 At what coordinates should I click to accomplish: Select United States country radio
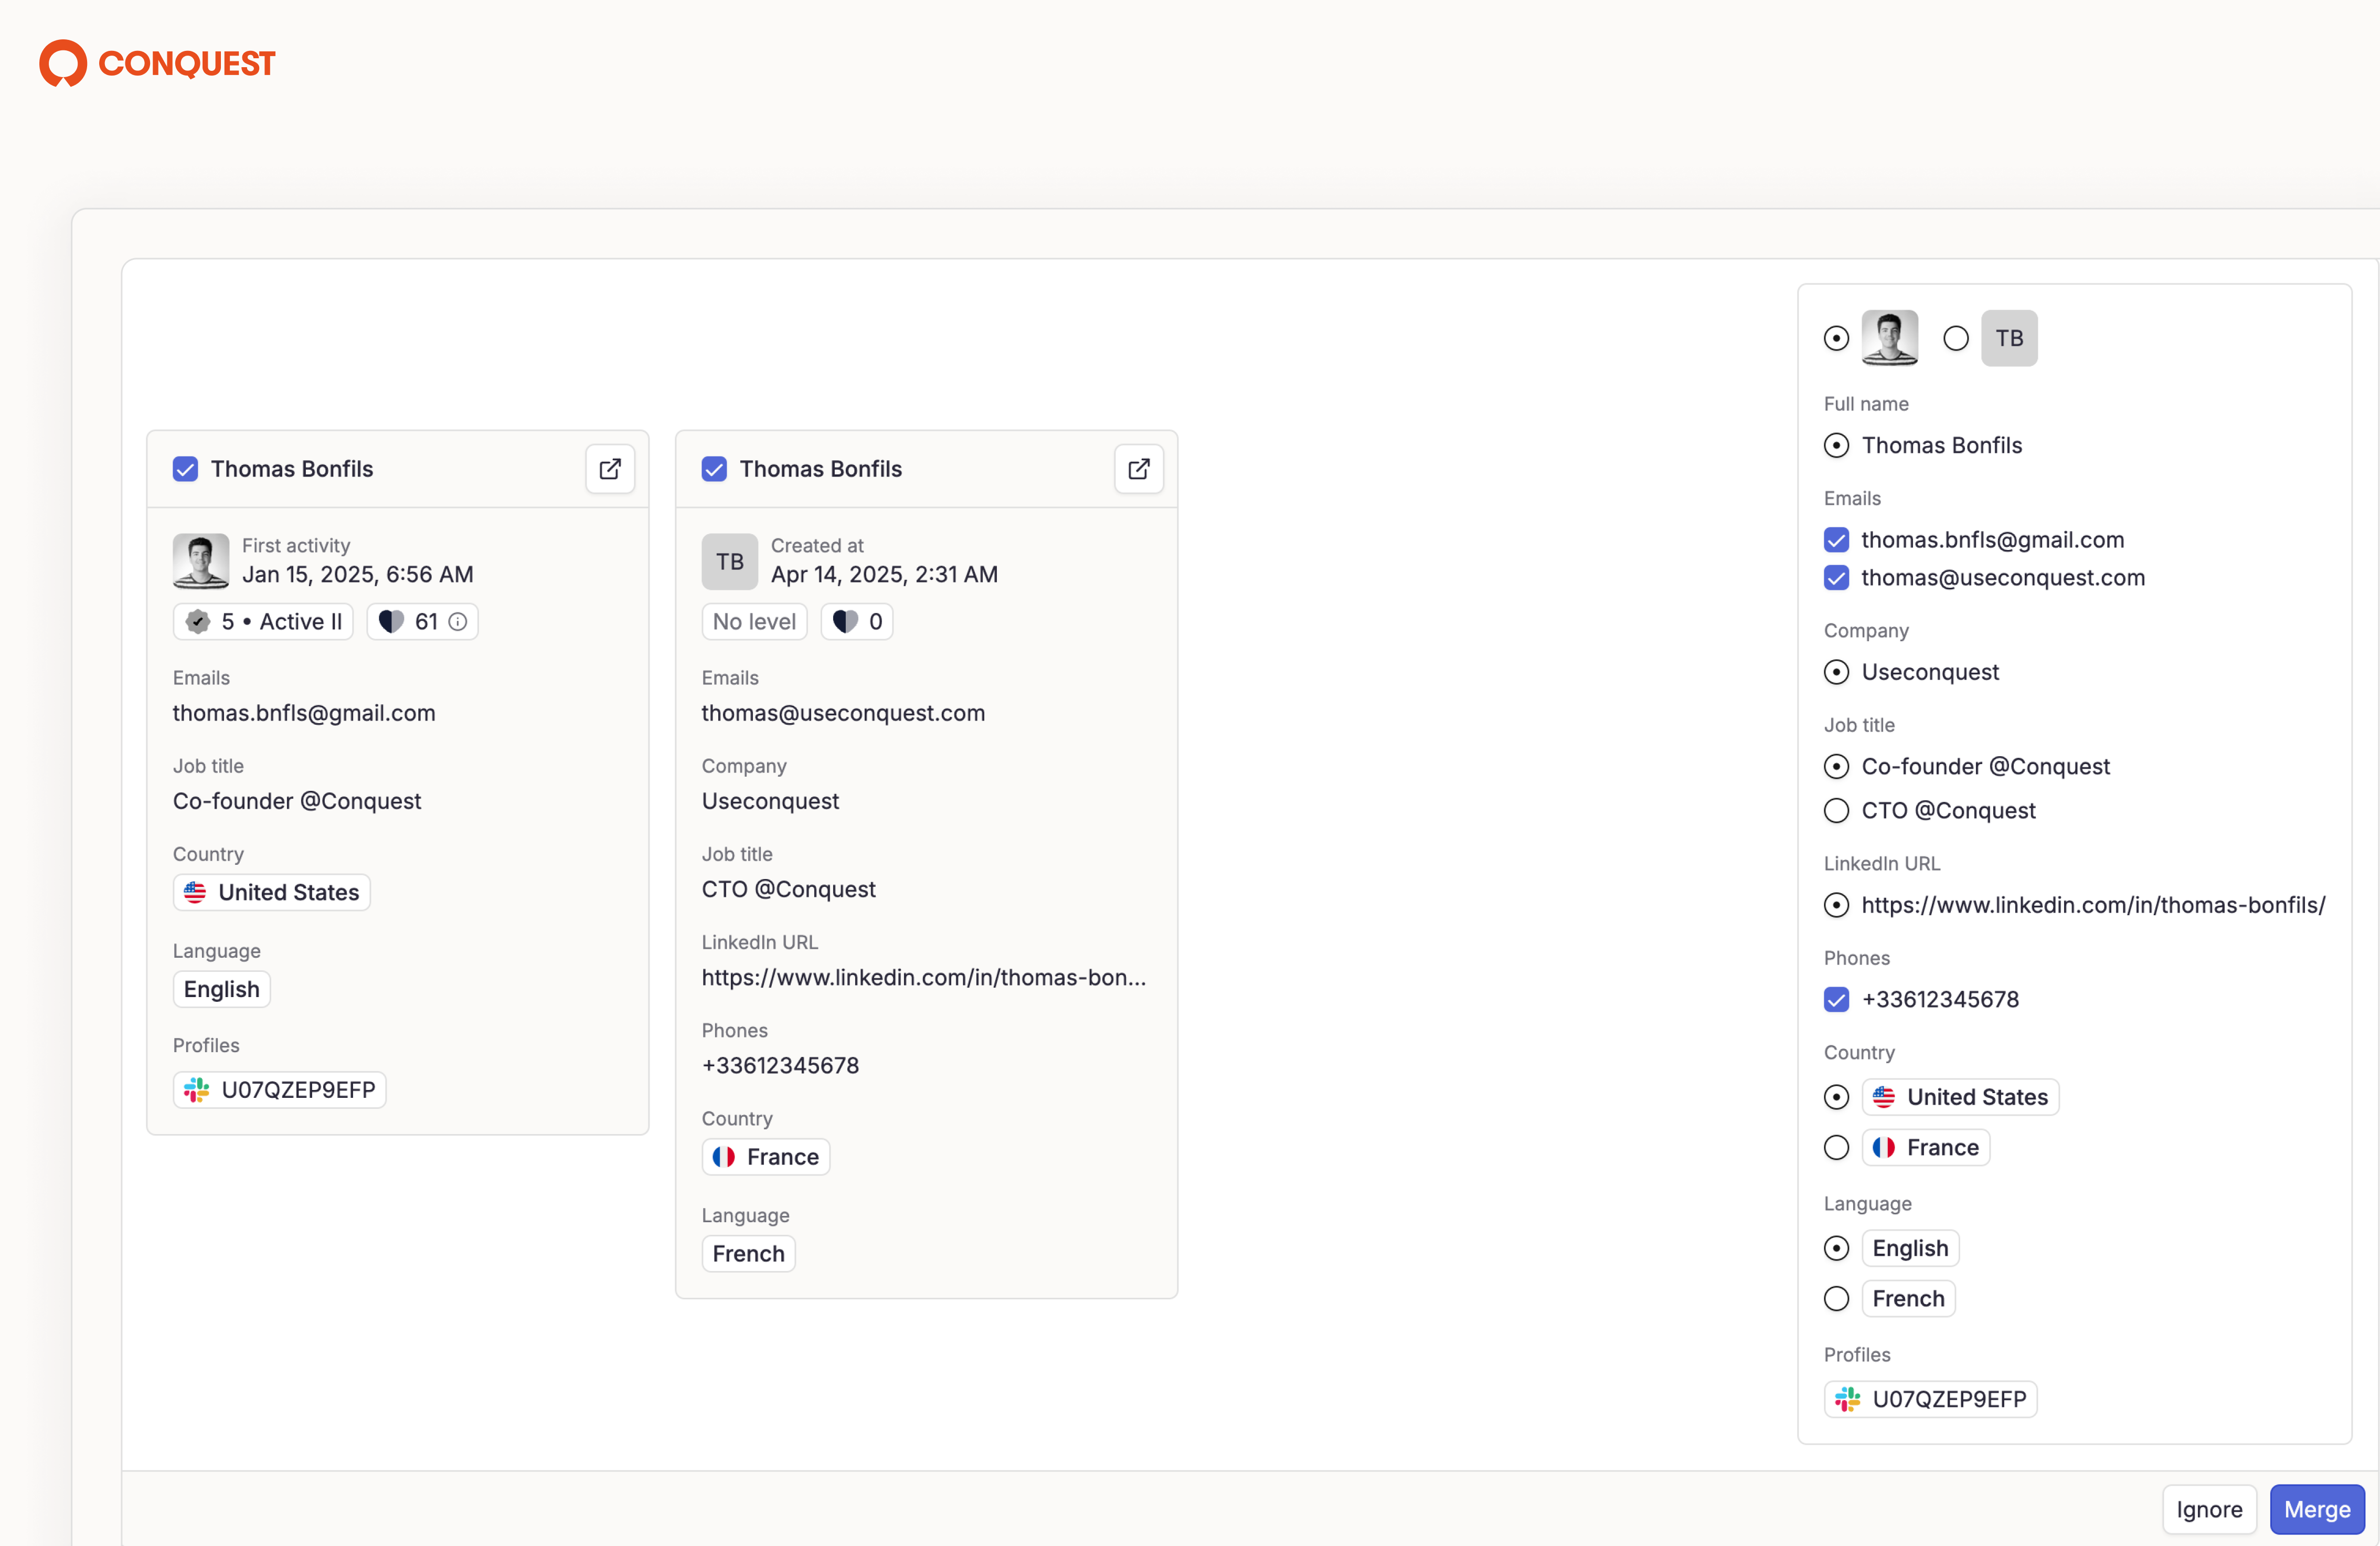pyautogui.click(x=1836, y=1097)
